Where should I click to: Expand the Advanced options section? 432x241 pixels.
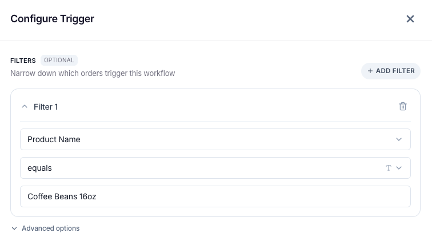click(x=46, y=228)
